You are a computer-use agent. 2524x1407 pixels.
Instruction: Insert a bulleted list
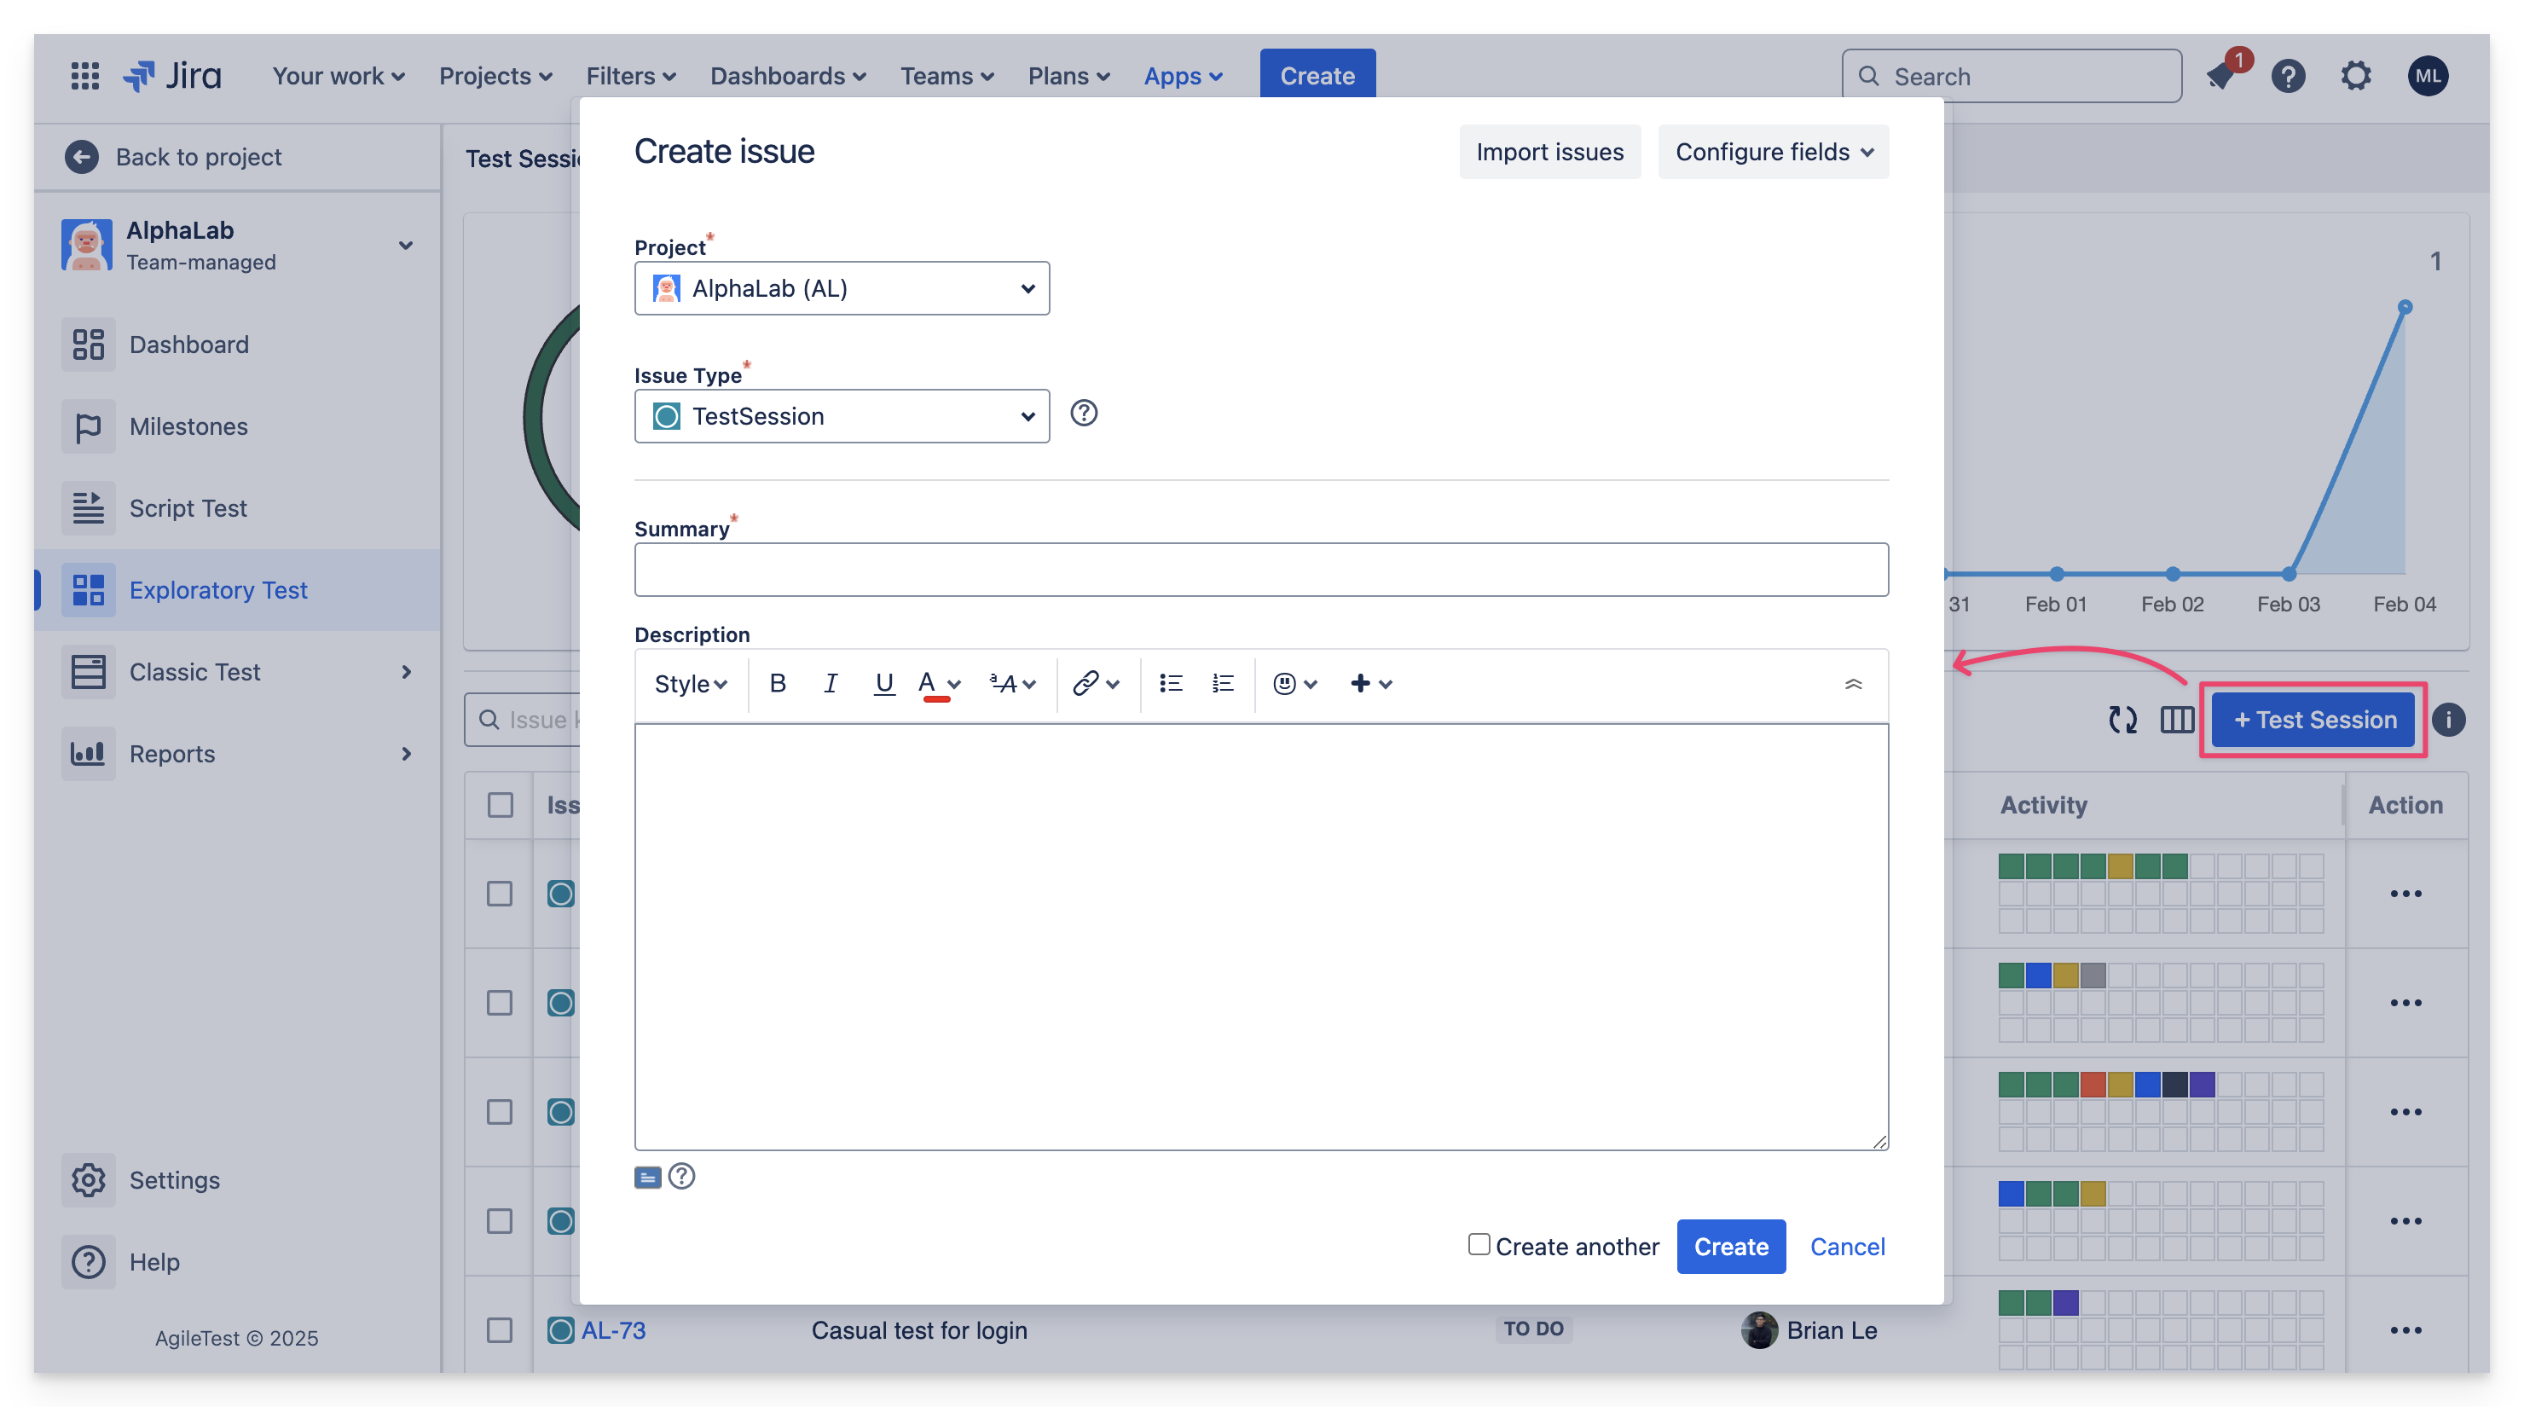tap(1170, 683)
